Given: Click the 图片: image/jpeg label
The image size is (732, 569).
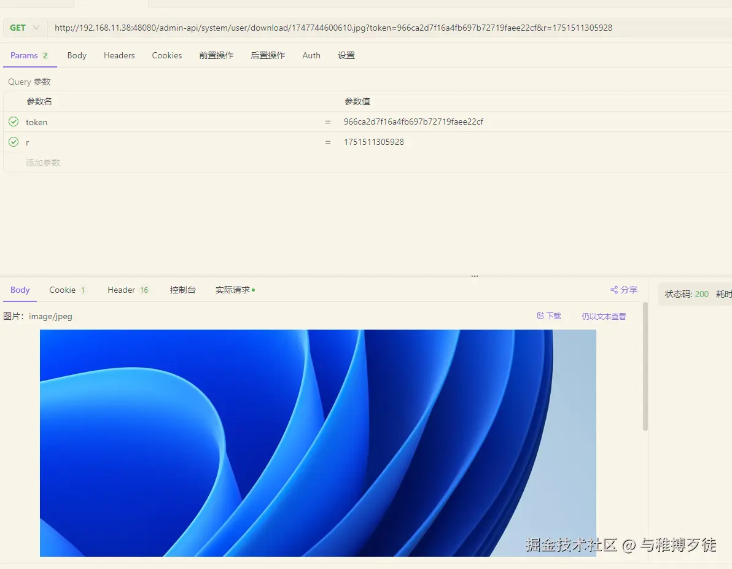Looking at the screenshot, I should click(x=38, y=316).
